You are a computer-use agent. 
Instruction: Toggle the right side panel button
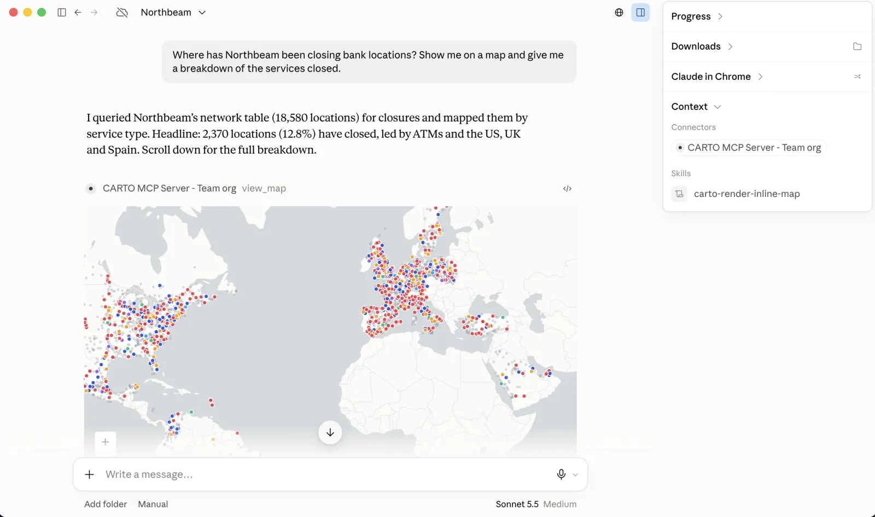pos(640,13)
